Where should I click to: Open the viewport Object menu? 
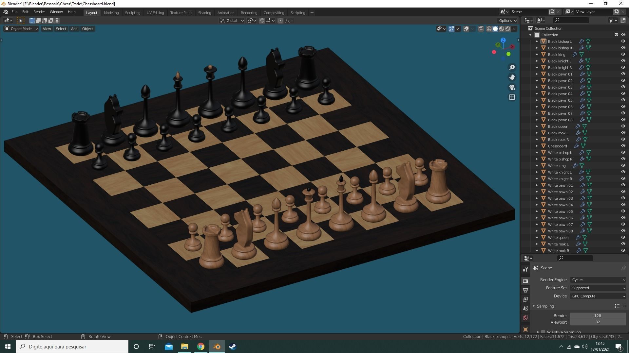click(87, 29)
